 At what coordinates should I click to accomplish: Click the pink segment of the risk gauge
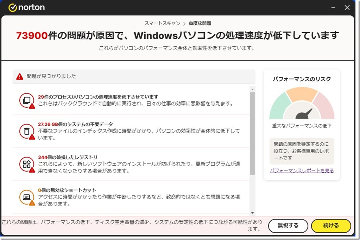pos(324,106)
